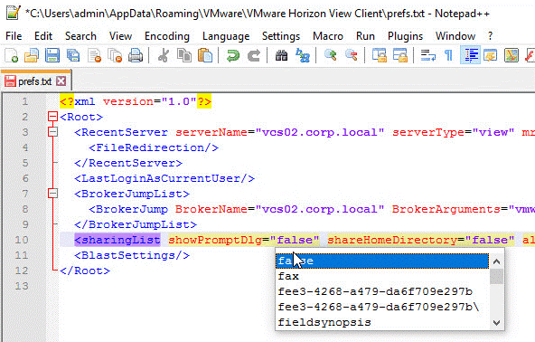Print the document using Print icon
535x342 pixels.
click(x=136, y=55)
